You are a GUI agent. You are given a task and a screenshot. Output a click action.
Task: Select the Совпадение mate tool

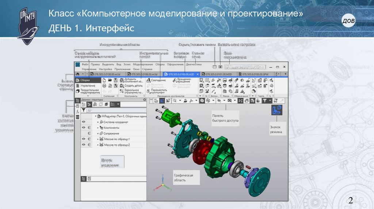pos(156,80)
